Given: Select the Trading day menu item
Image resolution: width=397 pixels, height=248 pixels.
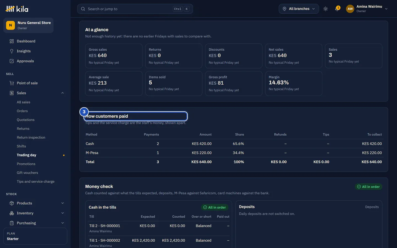Looking at the screenshot, I should 26,155.
